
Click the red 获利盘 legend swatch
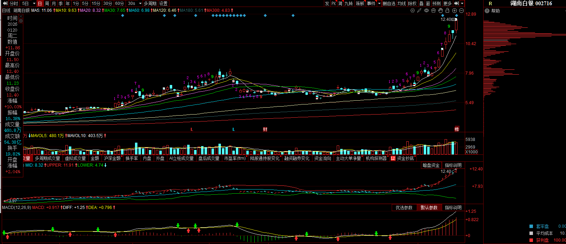pyautogui.click(x=531, y=240)
